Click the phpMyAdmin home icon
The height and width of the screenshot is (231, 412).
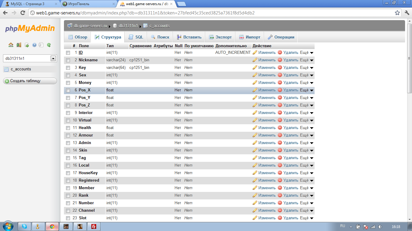(x=11, y=45)
